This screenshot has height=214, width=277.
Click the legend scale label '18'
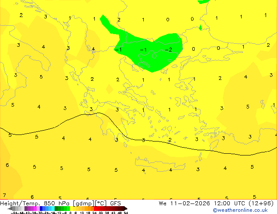pyautogui.click(x=88, y=213)
